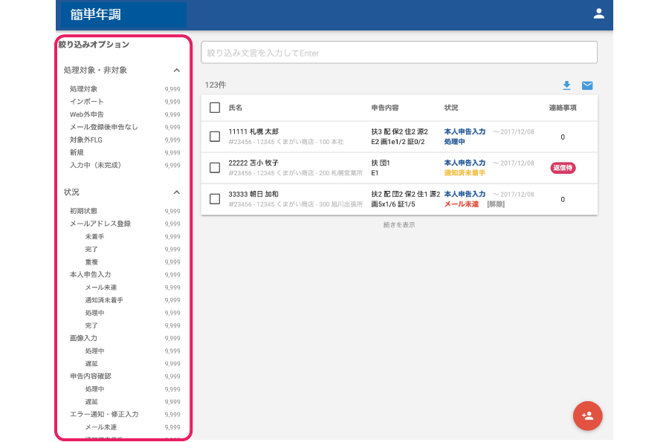Viewport: 669px width, 442px height.
Task: Click the 返信待 badge
Action: (563, 168)
